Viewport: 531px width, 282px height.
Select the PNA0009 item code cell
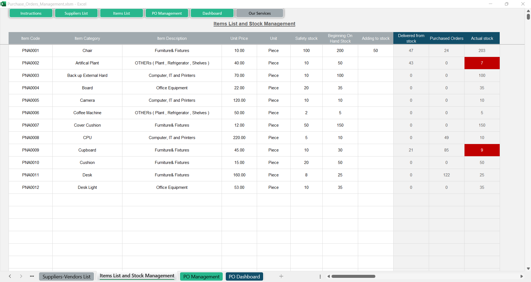[30, 150]
